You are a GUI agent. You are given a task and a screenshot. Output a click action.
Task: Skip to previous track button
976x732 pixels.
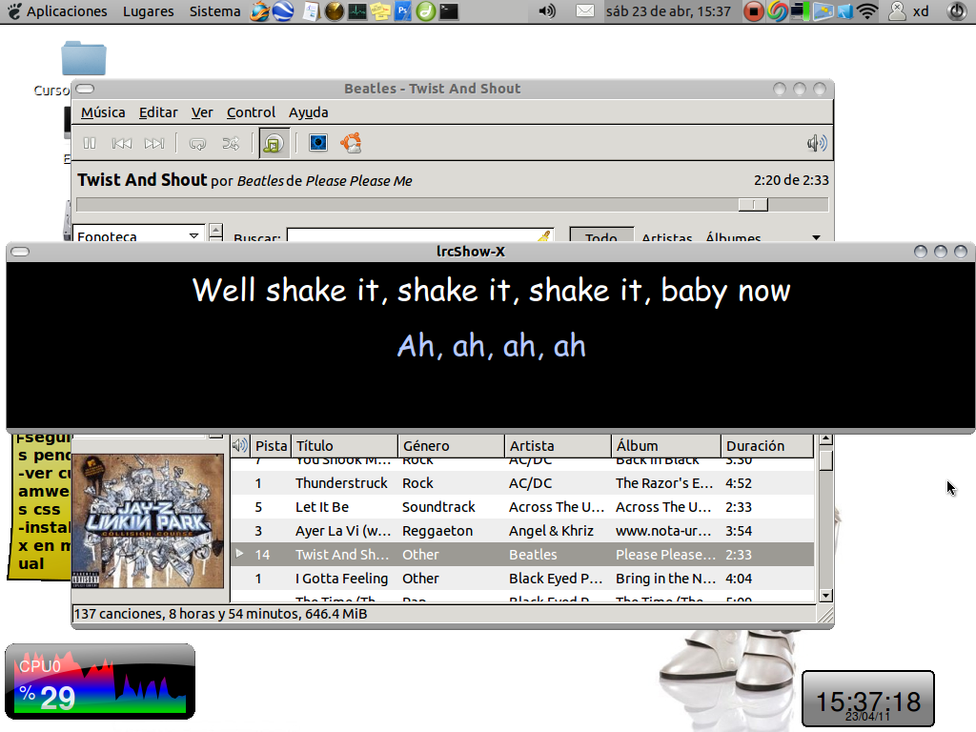(121, 144)
